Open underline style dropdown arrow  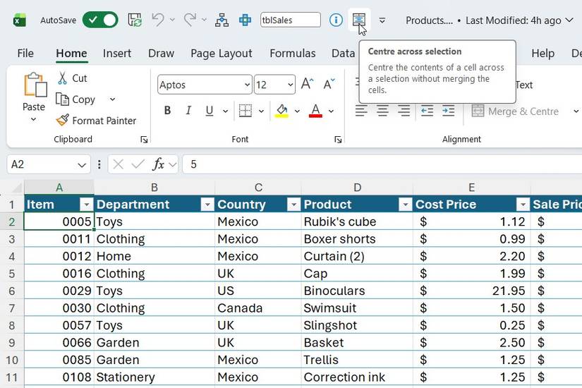pyautogui.click(x=225, y=111)
